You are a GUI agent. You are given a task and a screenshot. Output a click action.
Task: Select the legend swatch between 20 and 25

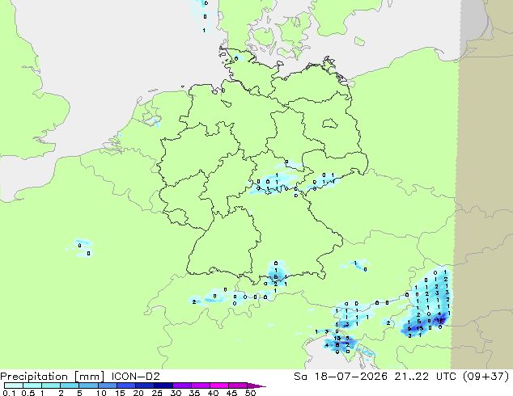(x=145, y=385)
